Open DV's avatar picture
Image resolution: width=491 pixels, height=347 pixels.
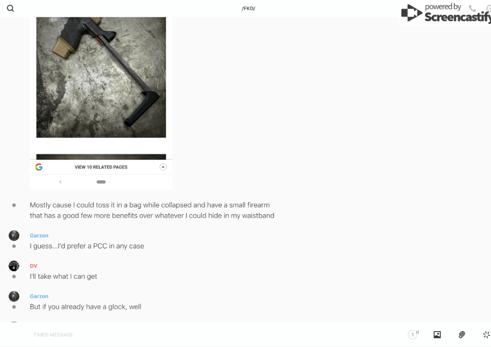pos(14,266)
